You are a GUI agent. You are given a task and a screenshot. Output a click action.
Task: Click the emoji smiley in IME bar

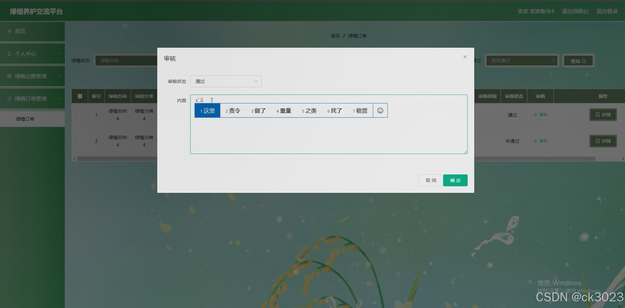click(380, 110)
